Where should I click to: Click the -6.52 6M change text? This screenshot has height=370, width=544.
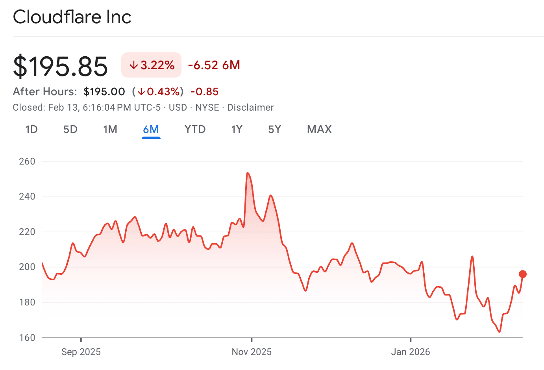tap(214, 65)
